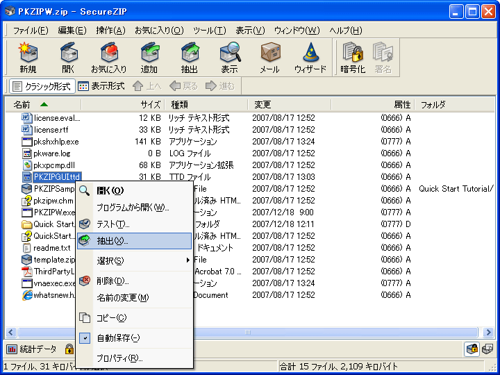
Task: Sort by the 変更 column header
Action: click(290, 105)
